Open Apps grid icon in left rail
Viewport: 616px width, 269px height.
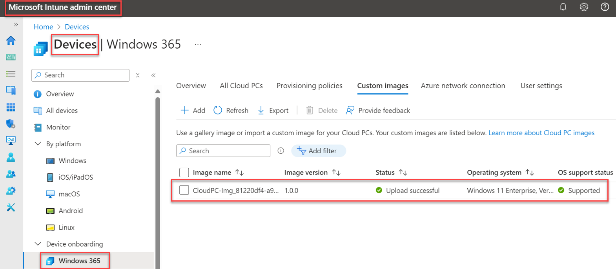coord(11,107)
